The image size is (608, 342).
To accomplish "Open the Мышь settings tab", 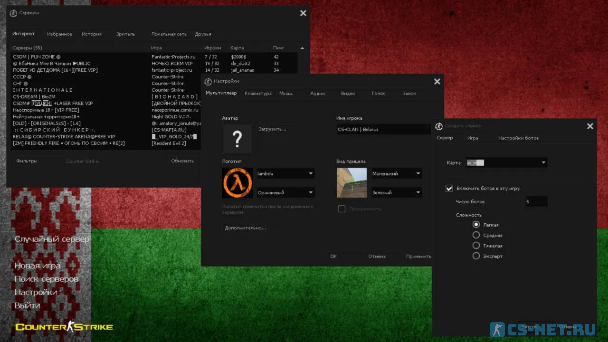I will [286, 94].
